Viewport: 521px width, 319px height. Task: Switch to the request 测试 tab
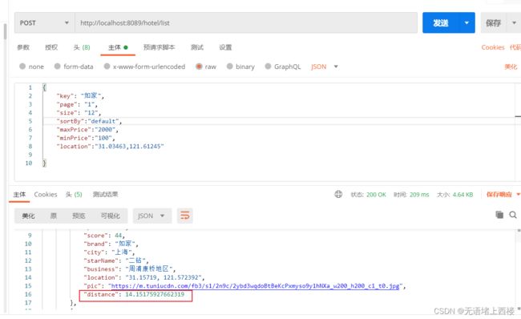coord(196,47)
